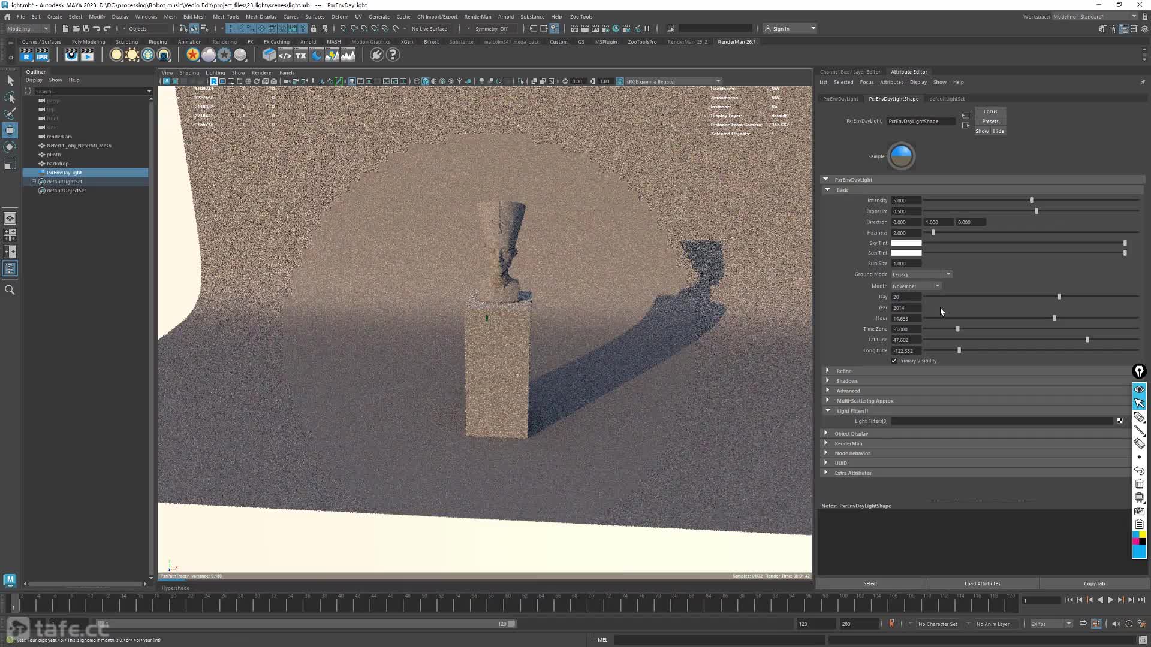The height and width of the screenshot is (647, 1151).
Task: Toggle the Single Perspective View layout button
Action: pos(10,219)
